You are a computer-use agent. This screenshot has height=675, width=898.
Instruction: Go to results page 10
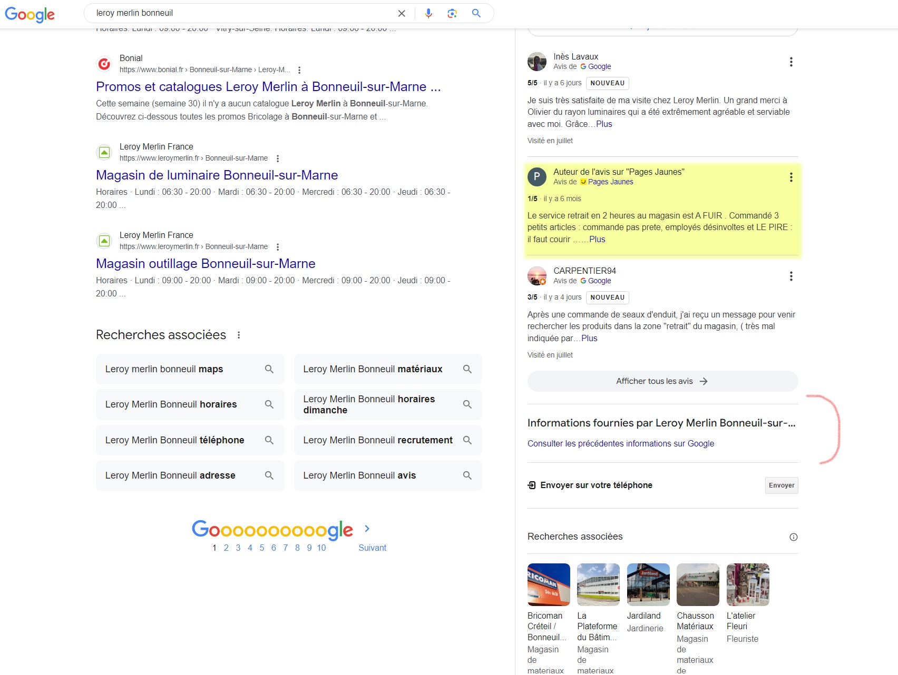tap(321, 548)
